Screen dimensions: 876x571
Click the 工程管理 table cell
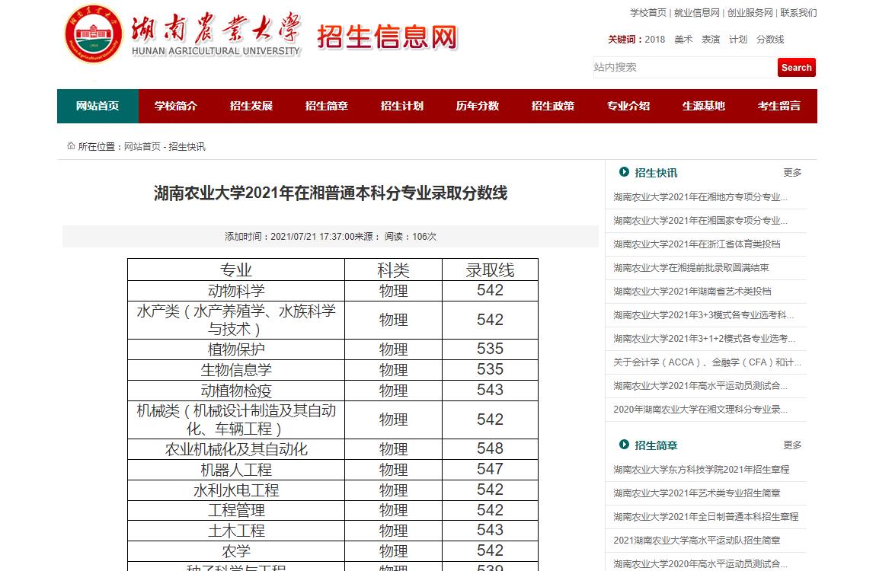(x=236, y=510)
